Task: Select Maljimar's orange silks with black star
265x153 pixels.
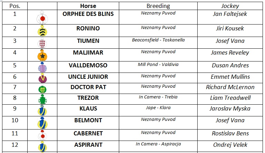Action: click(x=42, y=55)
